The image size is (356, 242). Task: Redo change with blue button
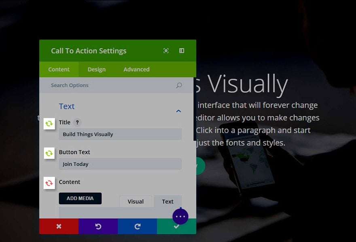138,226
